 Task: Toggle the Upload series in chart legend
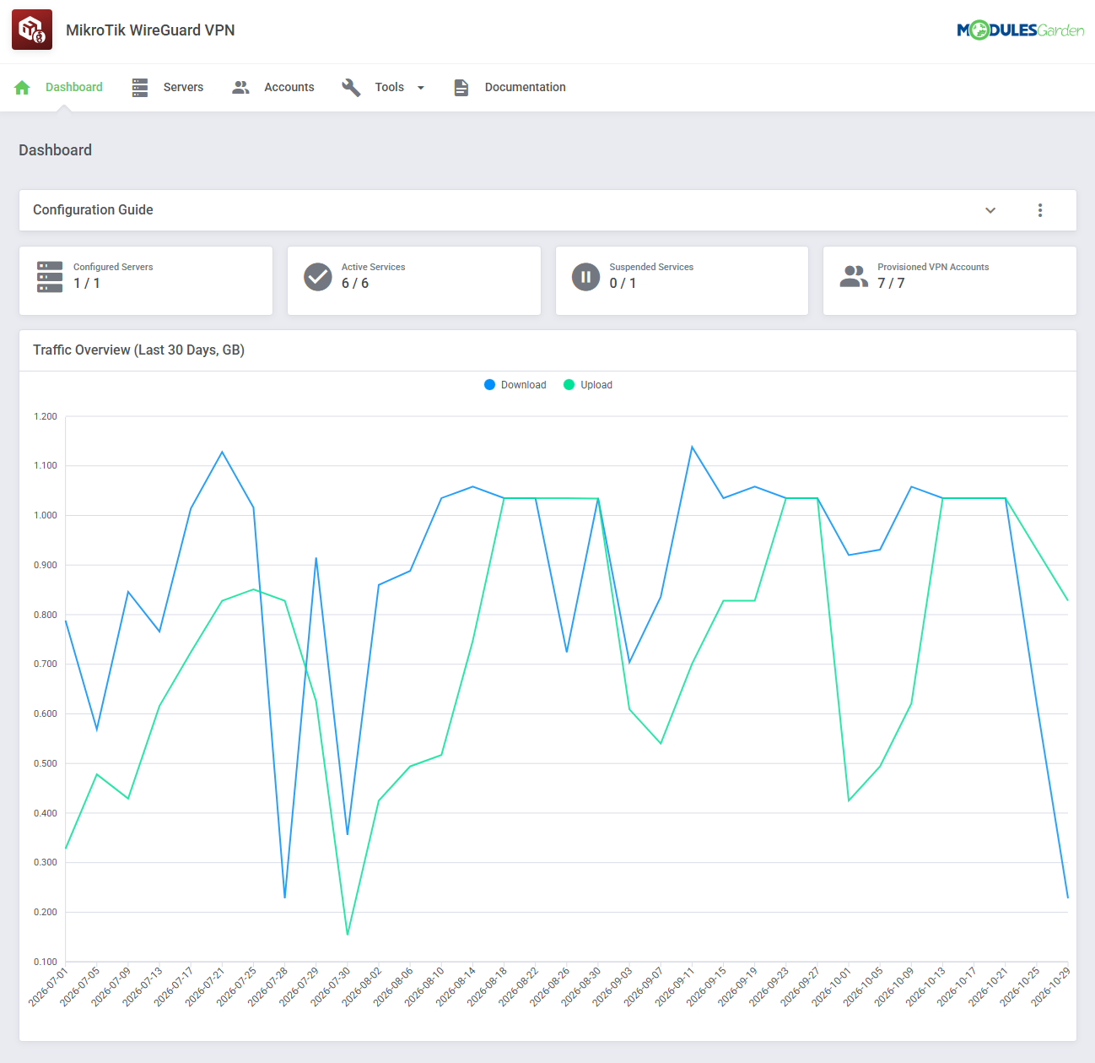pos(588,385)
